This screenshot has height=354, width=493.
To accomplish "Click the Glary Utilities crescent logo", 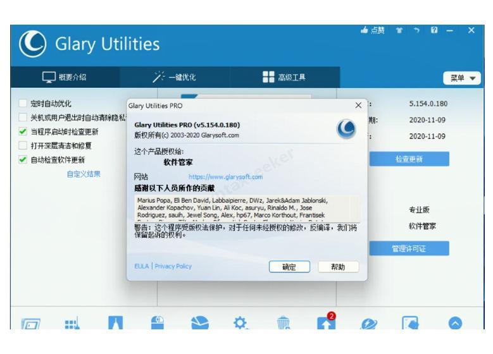I will click(33, 44).
